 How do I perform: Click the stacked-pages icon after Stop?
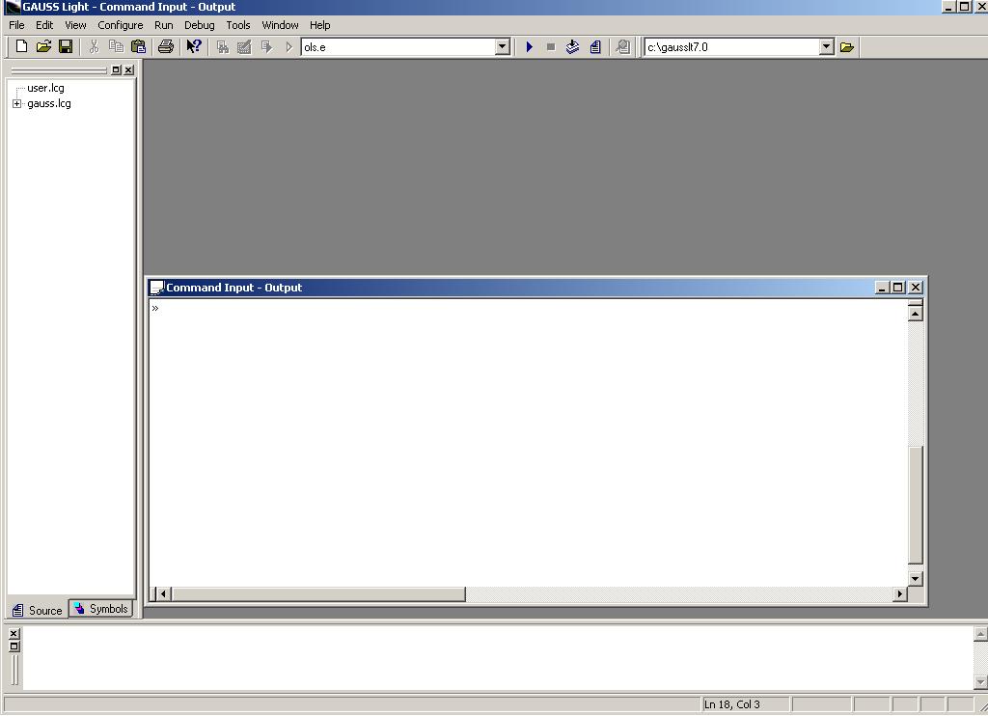573,46
